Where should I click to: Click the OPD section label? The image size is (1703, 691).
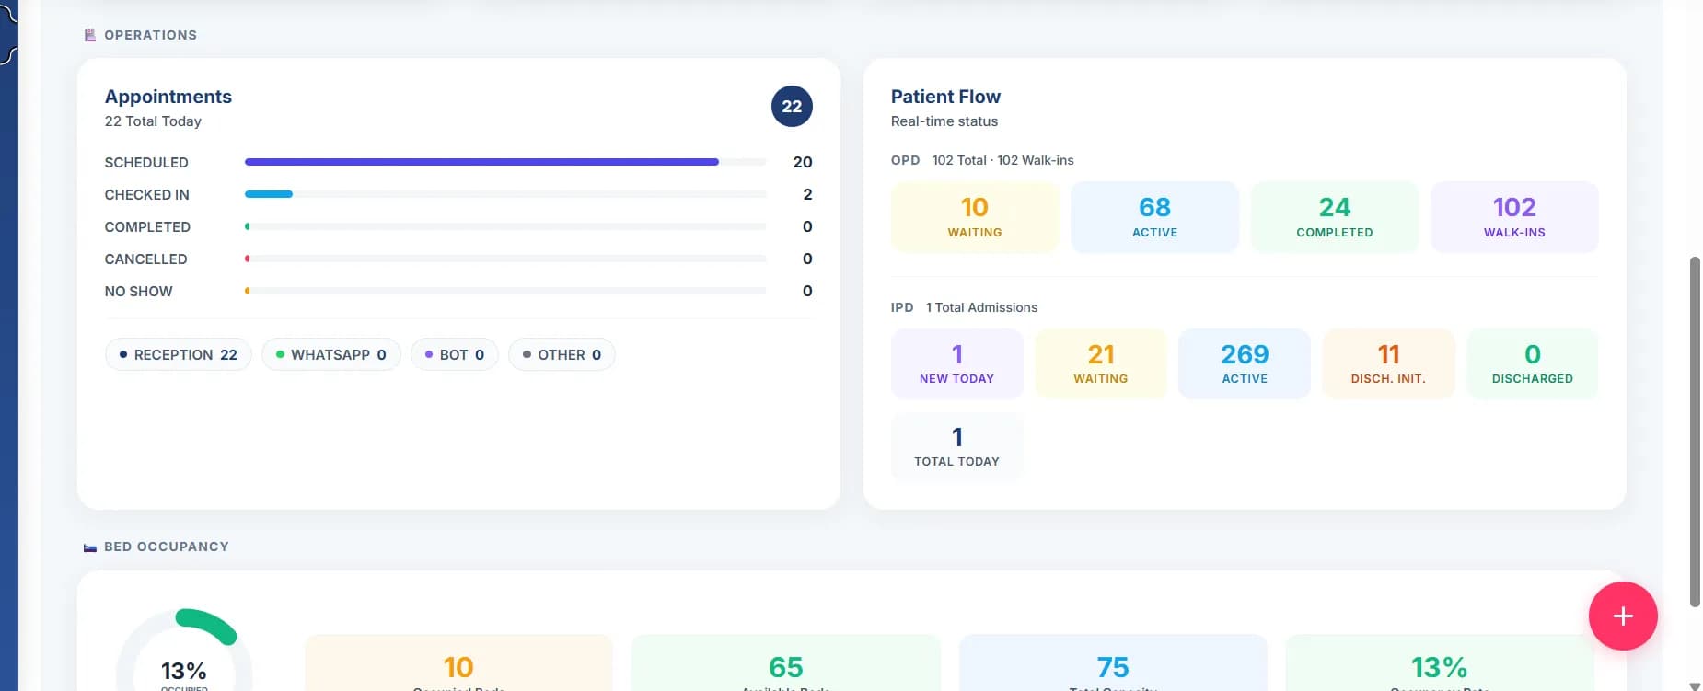click(905, 160)
